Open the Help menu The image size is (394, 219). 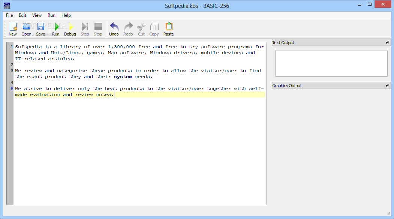66,15
